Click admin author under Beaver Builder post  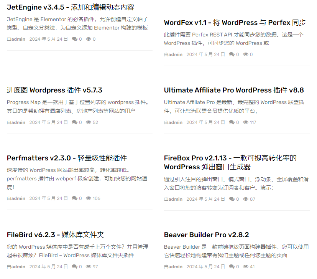[x=176, y=267]
